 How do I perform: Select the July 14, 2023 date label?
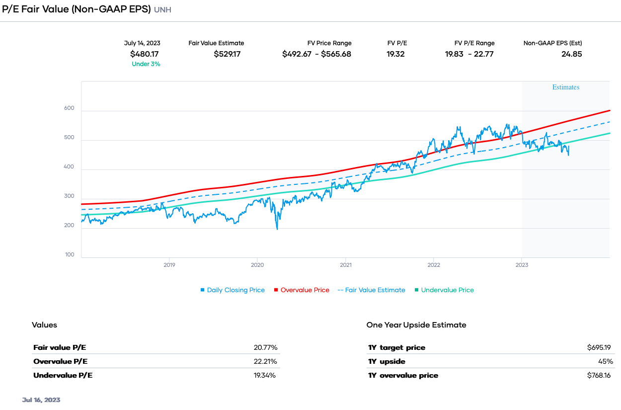click(142, 43)
